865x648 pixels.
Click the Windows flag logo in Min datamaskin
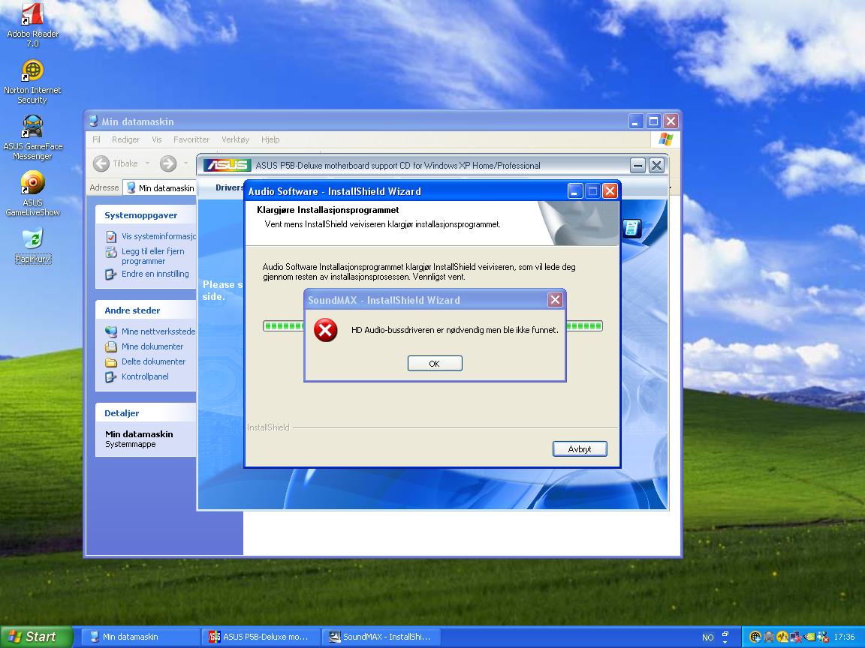tap(666, 139)
